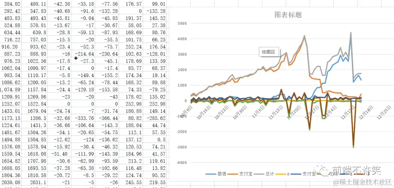The height and width of the screenshot is (188, 394).
Task: Select the cell containing 27.38
Action: [155, 25]
